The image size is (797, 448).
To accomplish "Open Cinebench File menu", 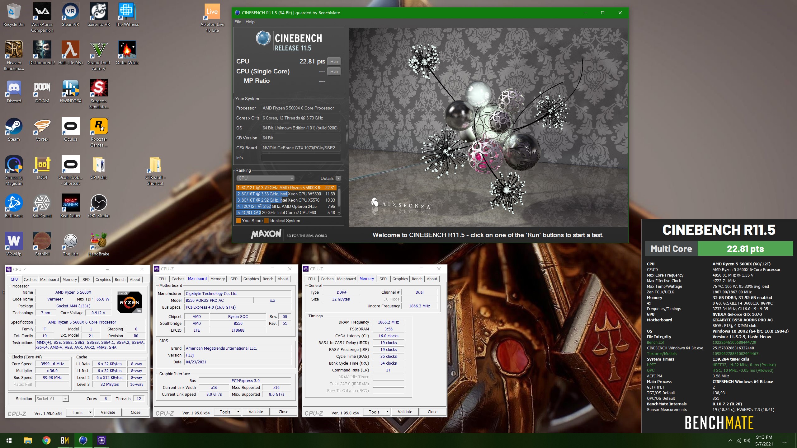I will [x=238, y=22].
